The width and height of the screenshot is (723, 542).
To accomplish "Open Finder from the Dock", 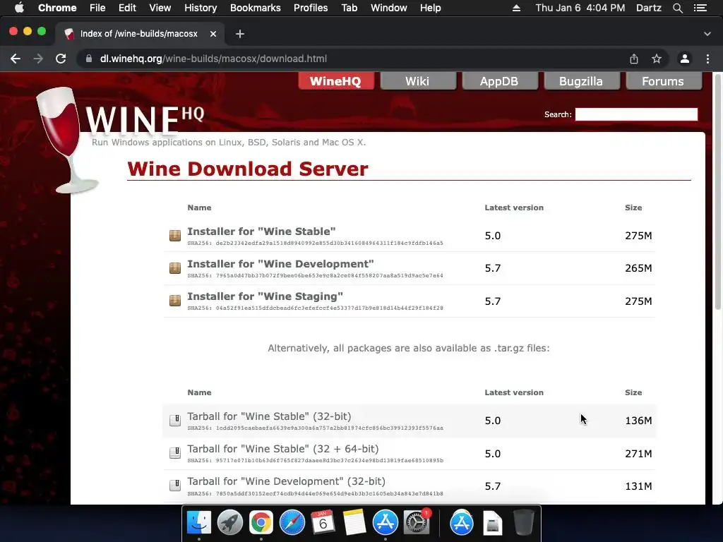I will coord(198,523).
